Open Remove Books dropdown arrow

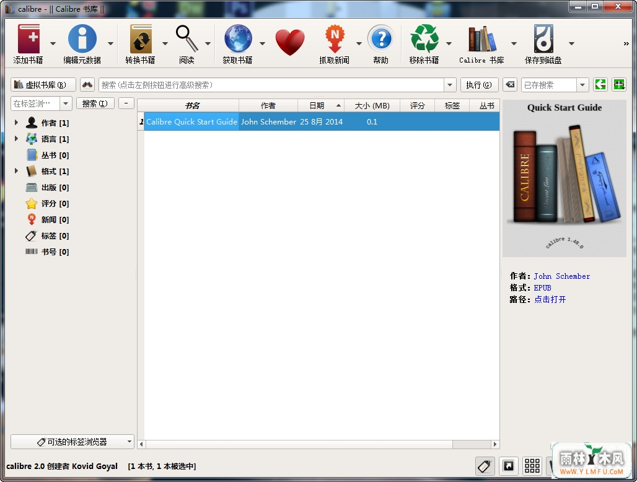449,43
